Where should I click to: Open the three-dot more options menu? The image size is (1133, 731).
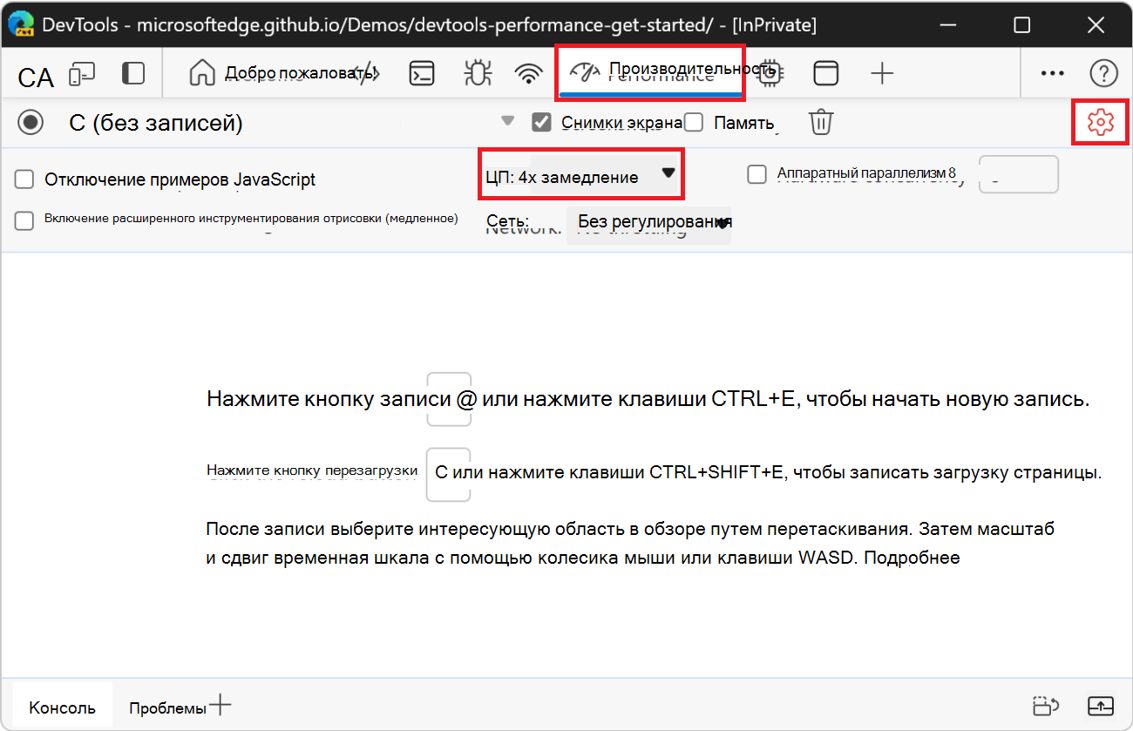pyautogui.click(x=1052, y=73)
